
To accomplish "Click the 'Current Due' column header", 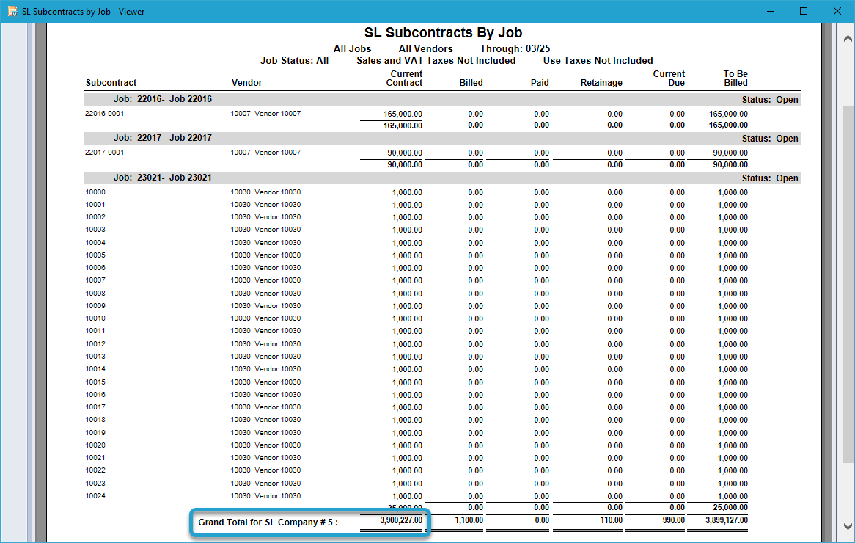I will [669, 79].
